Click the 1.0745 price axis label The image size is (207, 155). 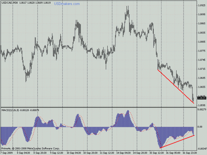click(x=201, y=60)
